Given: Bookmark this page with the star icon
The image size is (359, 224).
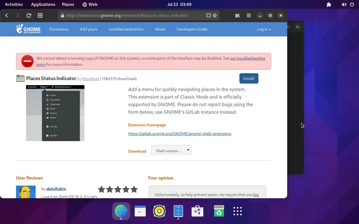Looking at the screenshot, I should 215,15.
